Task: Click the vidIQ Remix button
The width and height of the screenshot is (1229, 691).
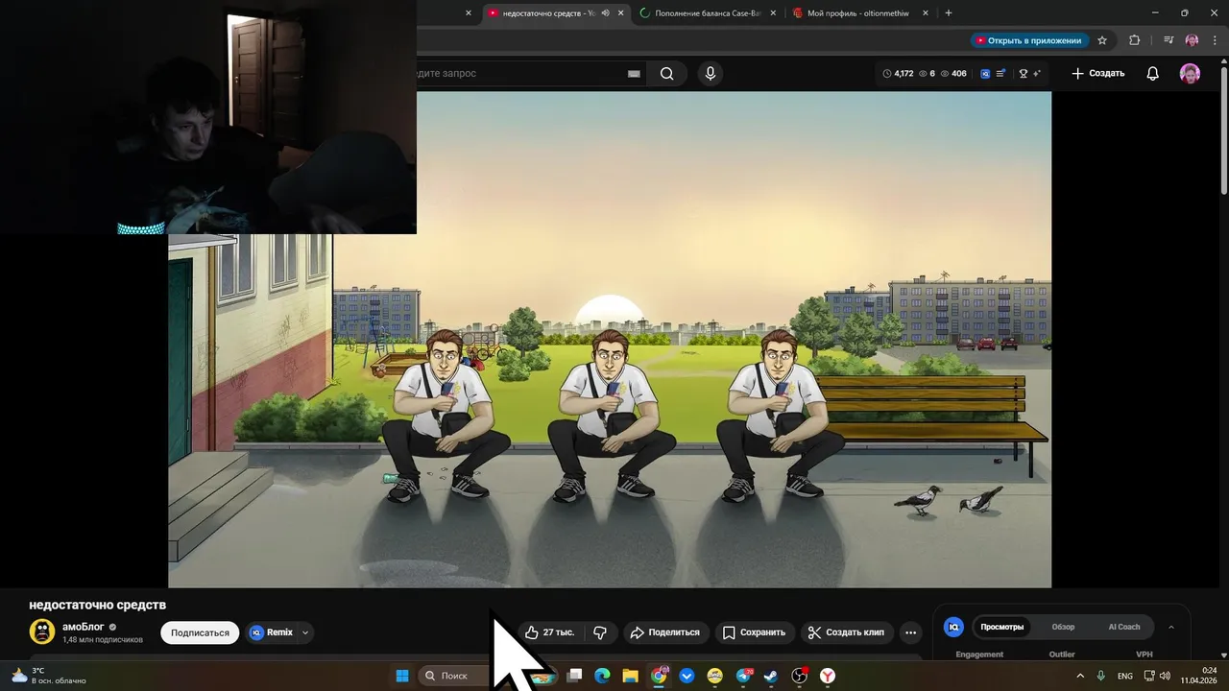Action: point(272,632)
